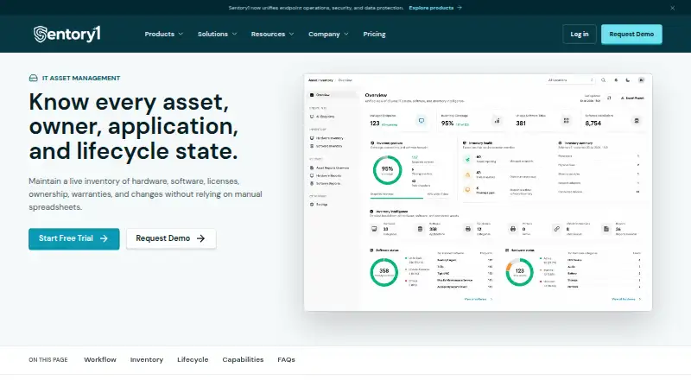Screen dimensions: 691x380
Task: Go to the Pricing page
Action: point(374,34)
